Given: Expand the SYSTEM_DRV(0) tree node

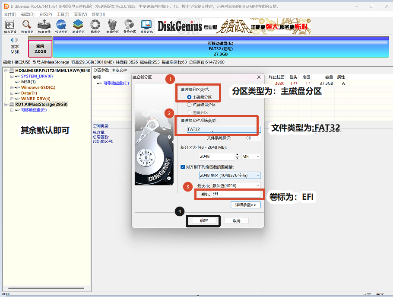Looking at the screenshot, I should (x=12, y=76).
